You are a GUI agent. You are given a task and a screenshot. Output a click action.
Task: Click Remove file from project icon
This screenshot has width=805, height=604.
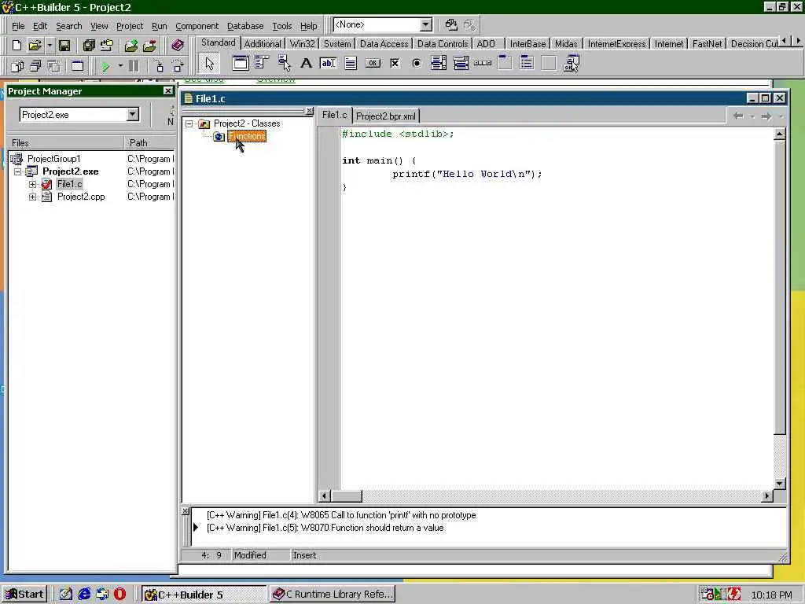(149, 45)
